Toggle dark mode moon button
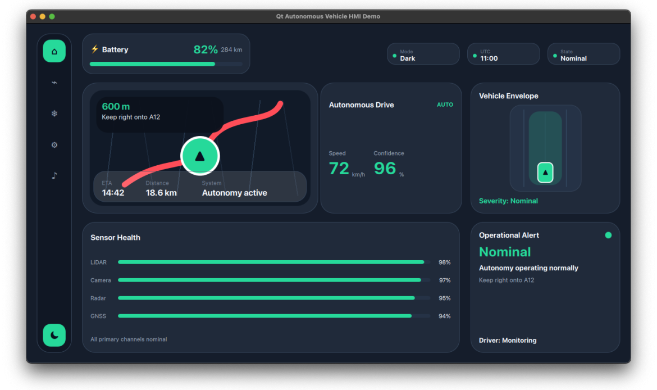This screenshot has width=657, height=390. pos(54,335)
